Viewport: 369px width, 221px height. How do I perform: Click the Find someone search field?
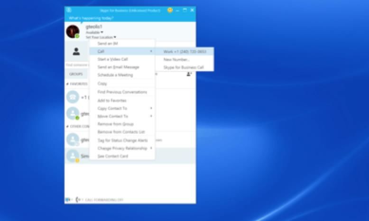[x=77, y=65]
